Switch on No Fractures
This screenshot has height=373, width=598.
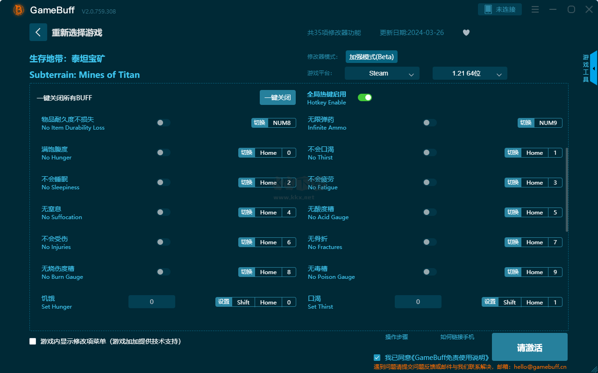pyautogui.click(x=429, y=242)
